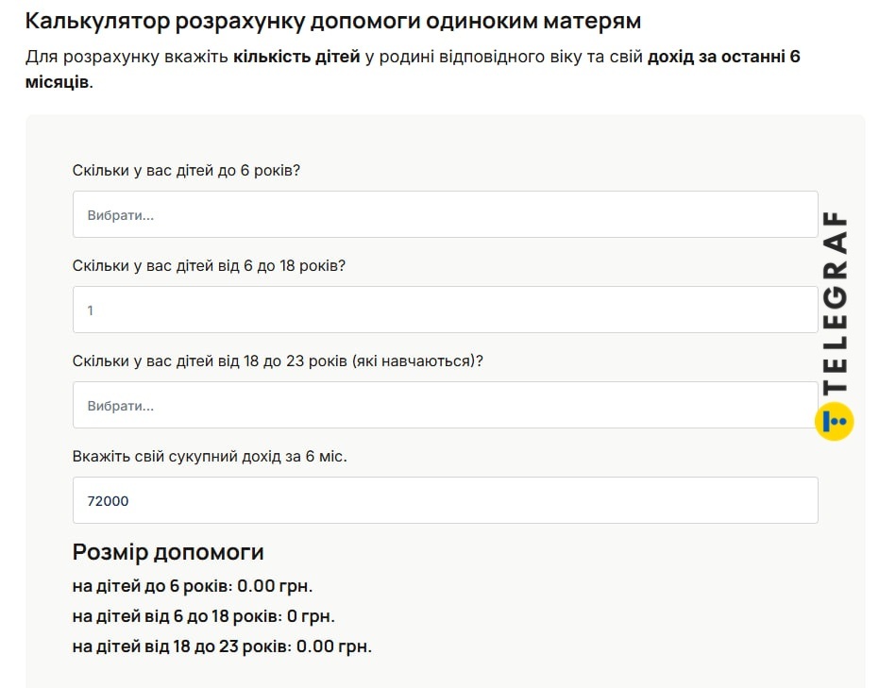This screenshot has width=879, height=688.
Task: Click the "0.00 грн." amount for under-6 children
Action: [x=275, y=586]
